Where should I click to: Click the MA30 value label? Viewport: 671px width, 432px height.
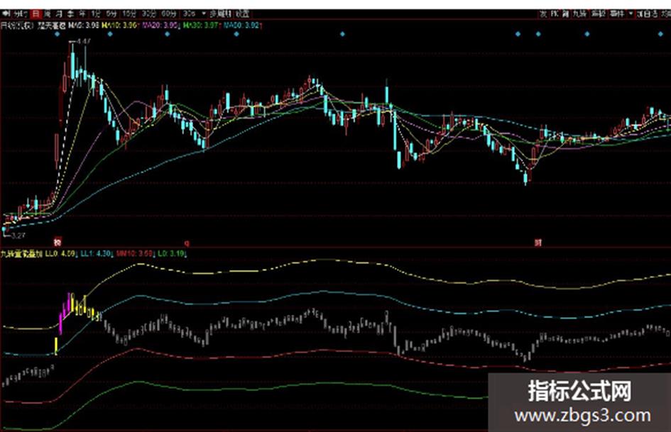[x=201, y=26]
